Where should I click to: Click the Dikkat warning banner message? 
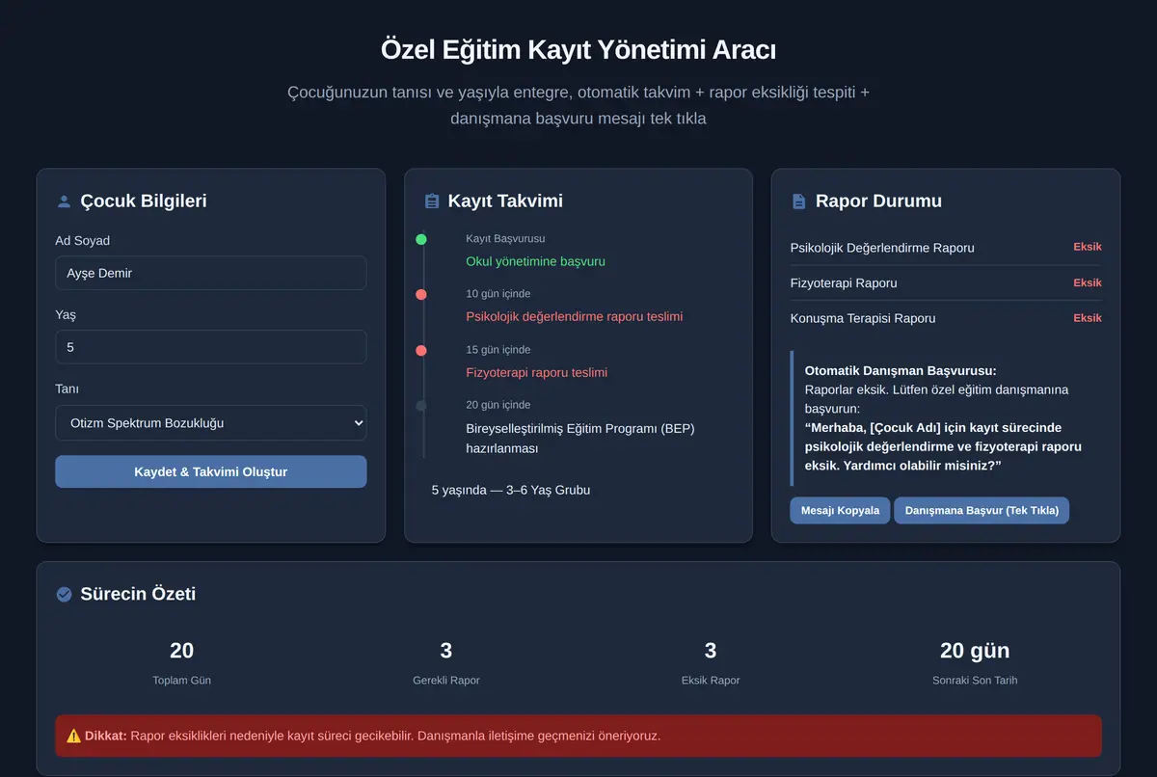(578, 736)
